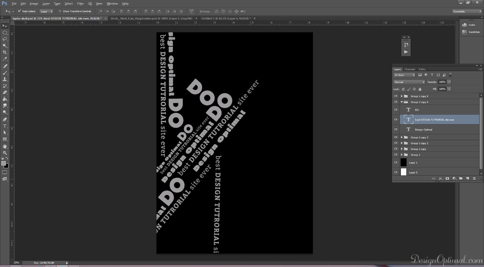Toggle the Auto-Select checkbox
The image size is (484, 267).
click(19, 11)
